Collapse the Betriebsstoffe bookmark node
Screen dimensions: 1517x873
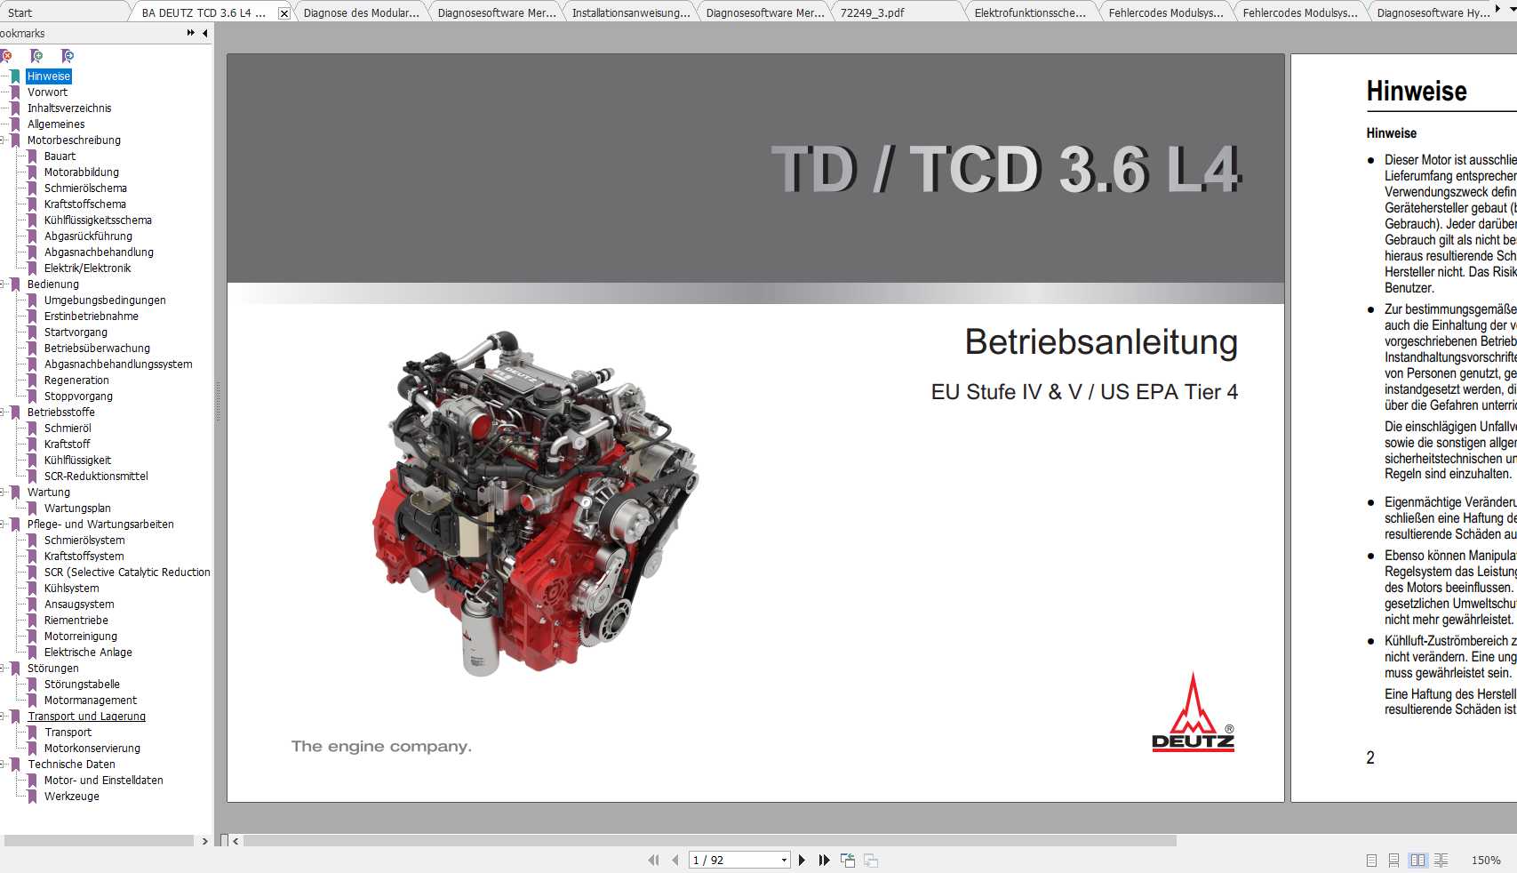click(3, 412)
